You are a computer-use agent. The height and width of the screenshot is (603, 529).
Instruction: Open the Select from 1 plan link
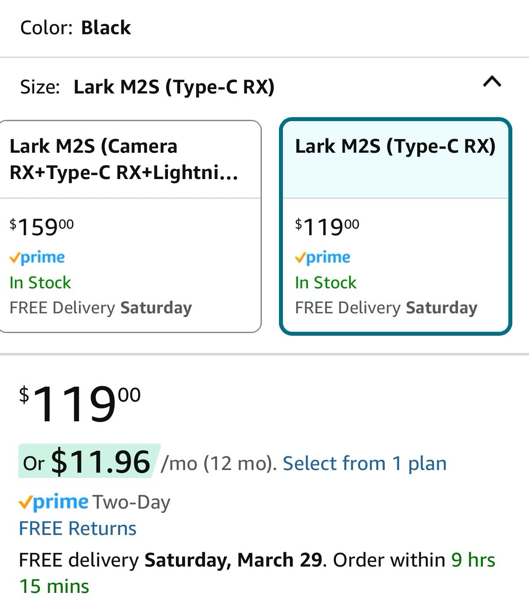365,463
